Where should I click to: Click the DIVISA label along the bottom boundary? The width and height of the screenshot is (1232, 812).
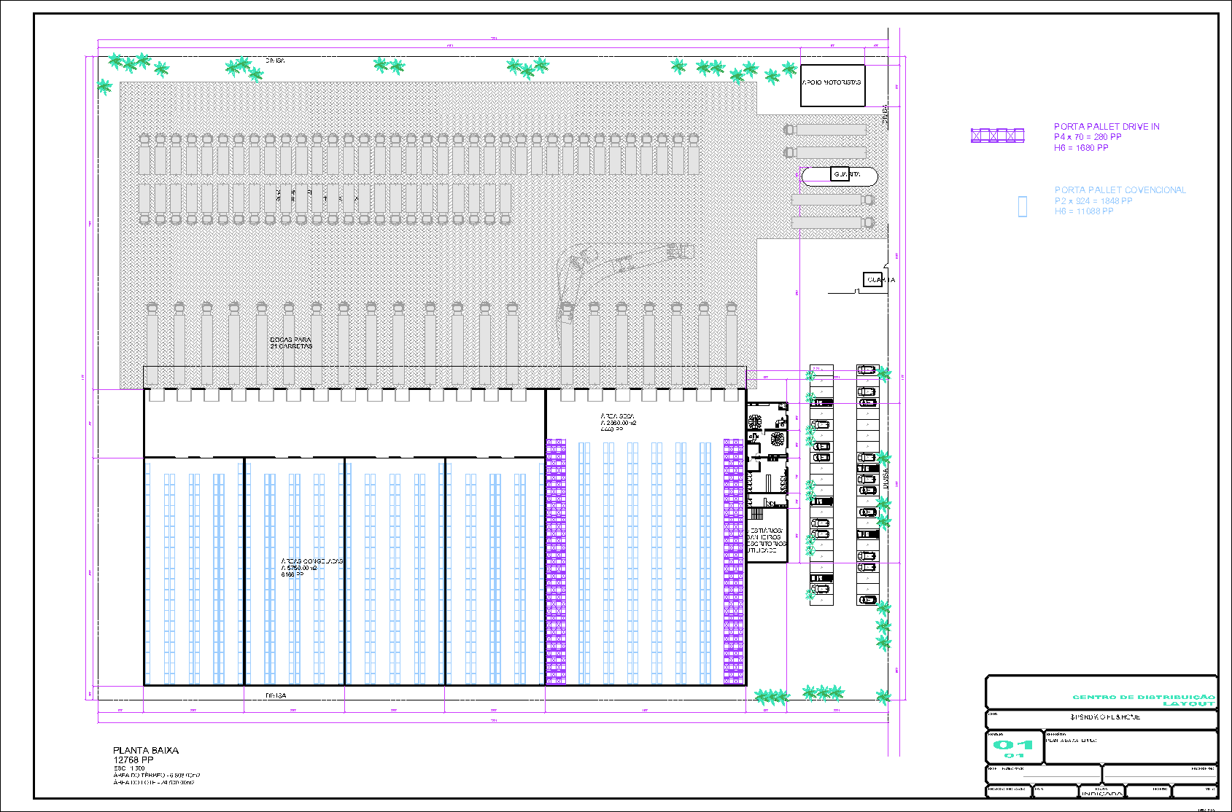[x=276, y=695]
